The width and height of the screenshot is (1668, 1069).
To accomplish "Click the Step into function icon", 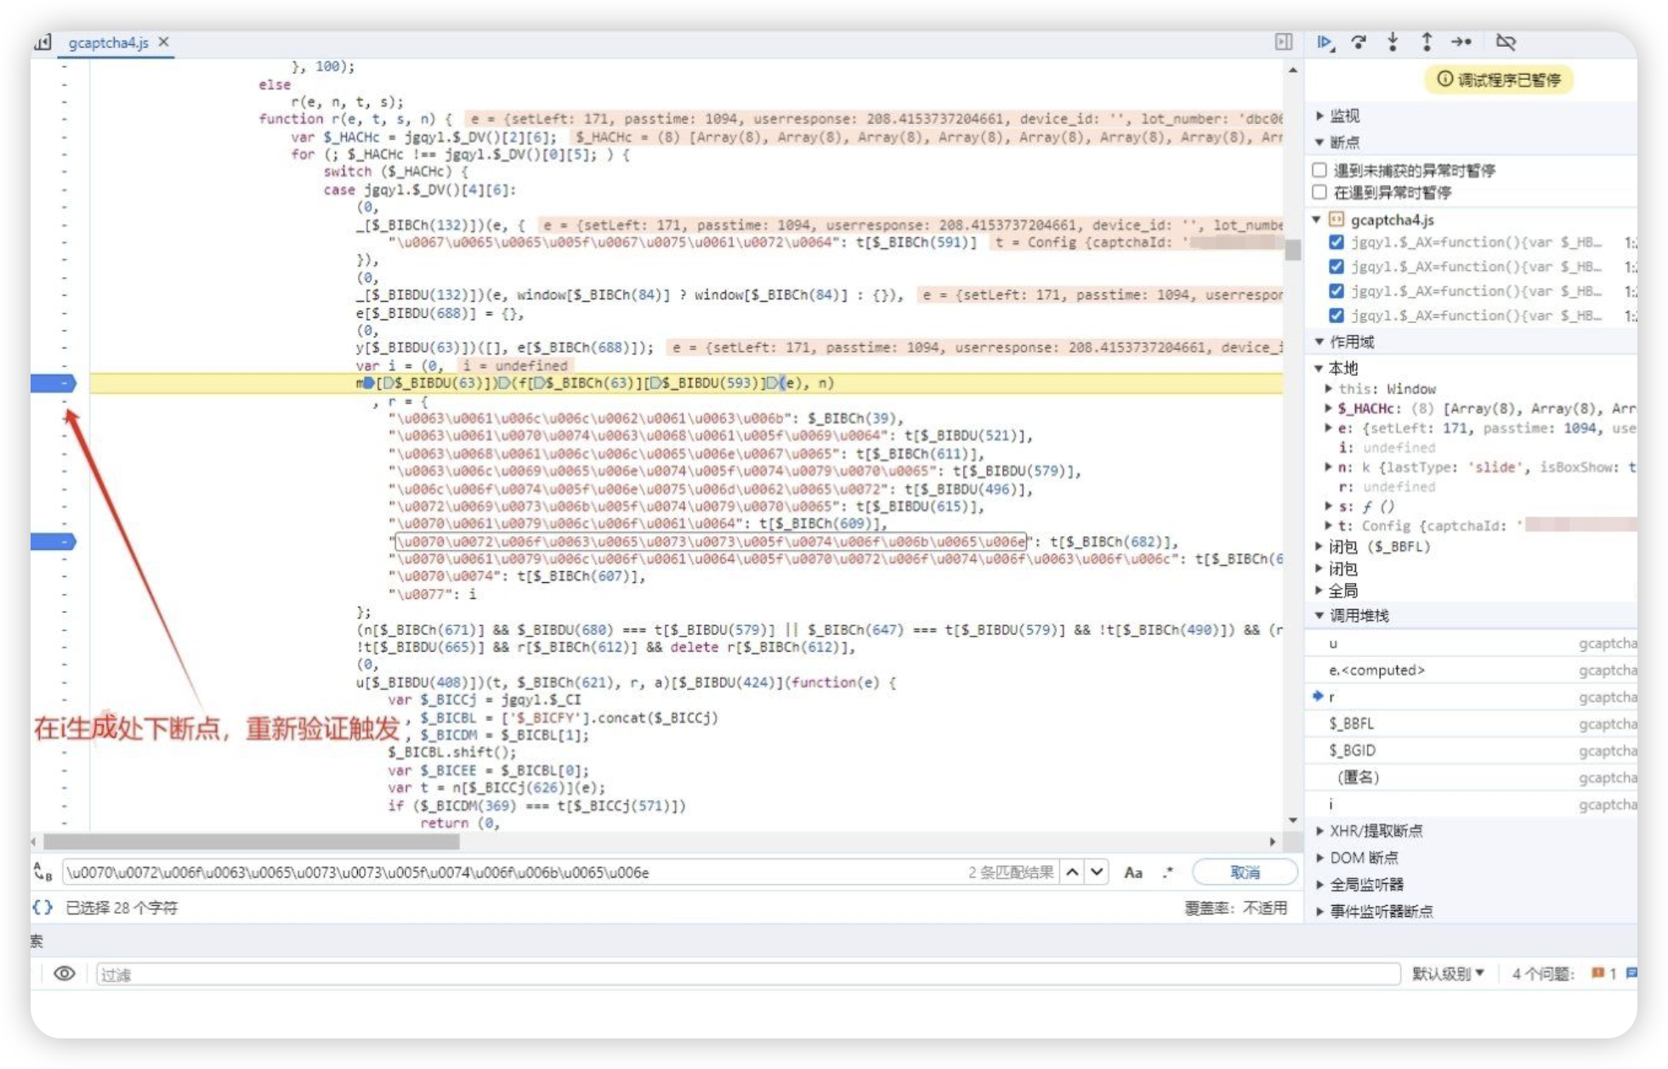I will [x=1393, y=42].
